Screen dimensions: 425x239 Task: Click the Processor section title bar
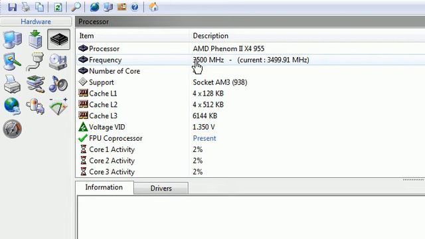pos(250,22)
